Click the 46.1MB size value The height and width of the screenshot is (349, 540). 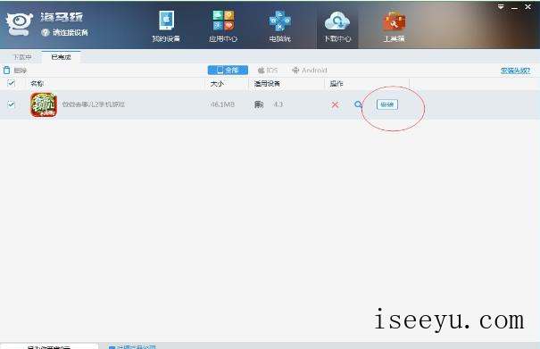tap(222, 104)
